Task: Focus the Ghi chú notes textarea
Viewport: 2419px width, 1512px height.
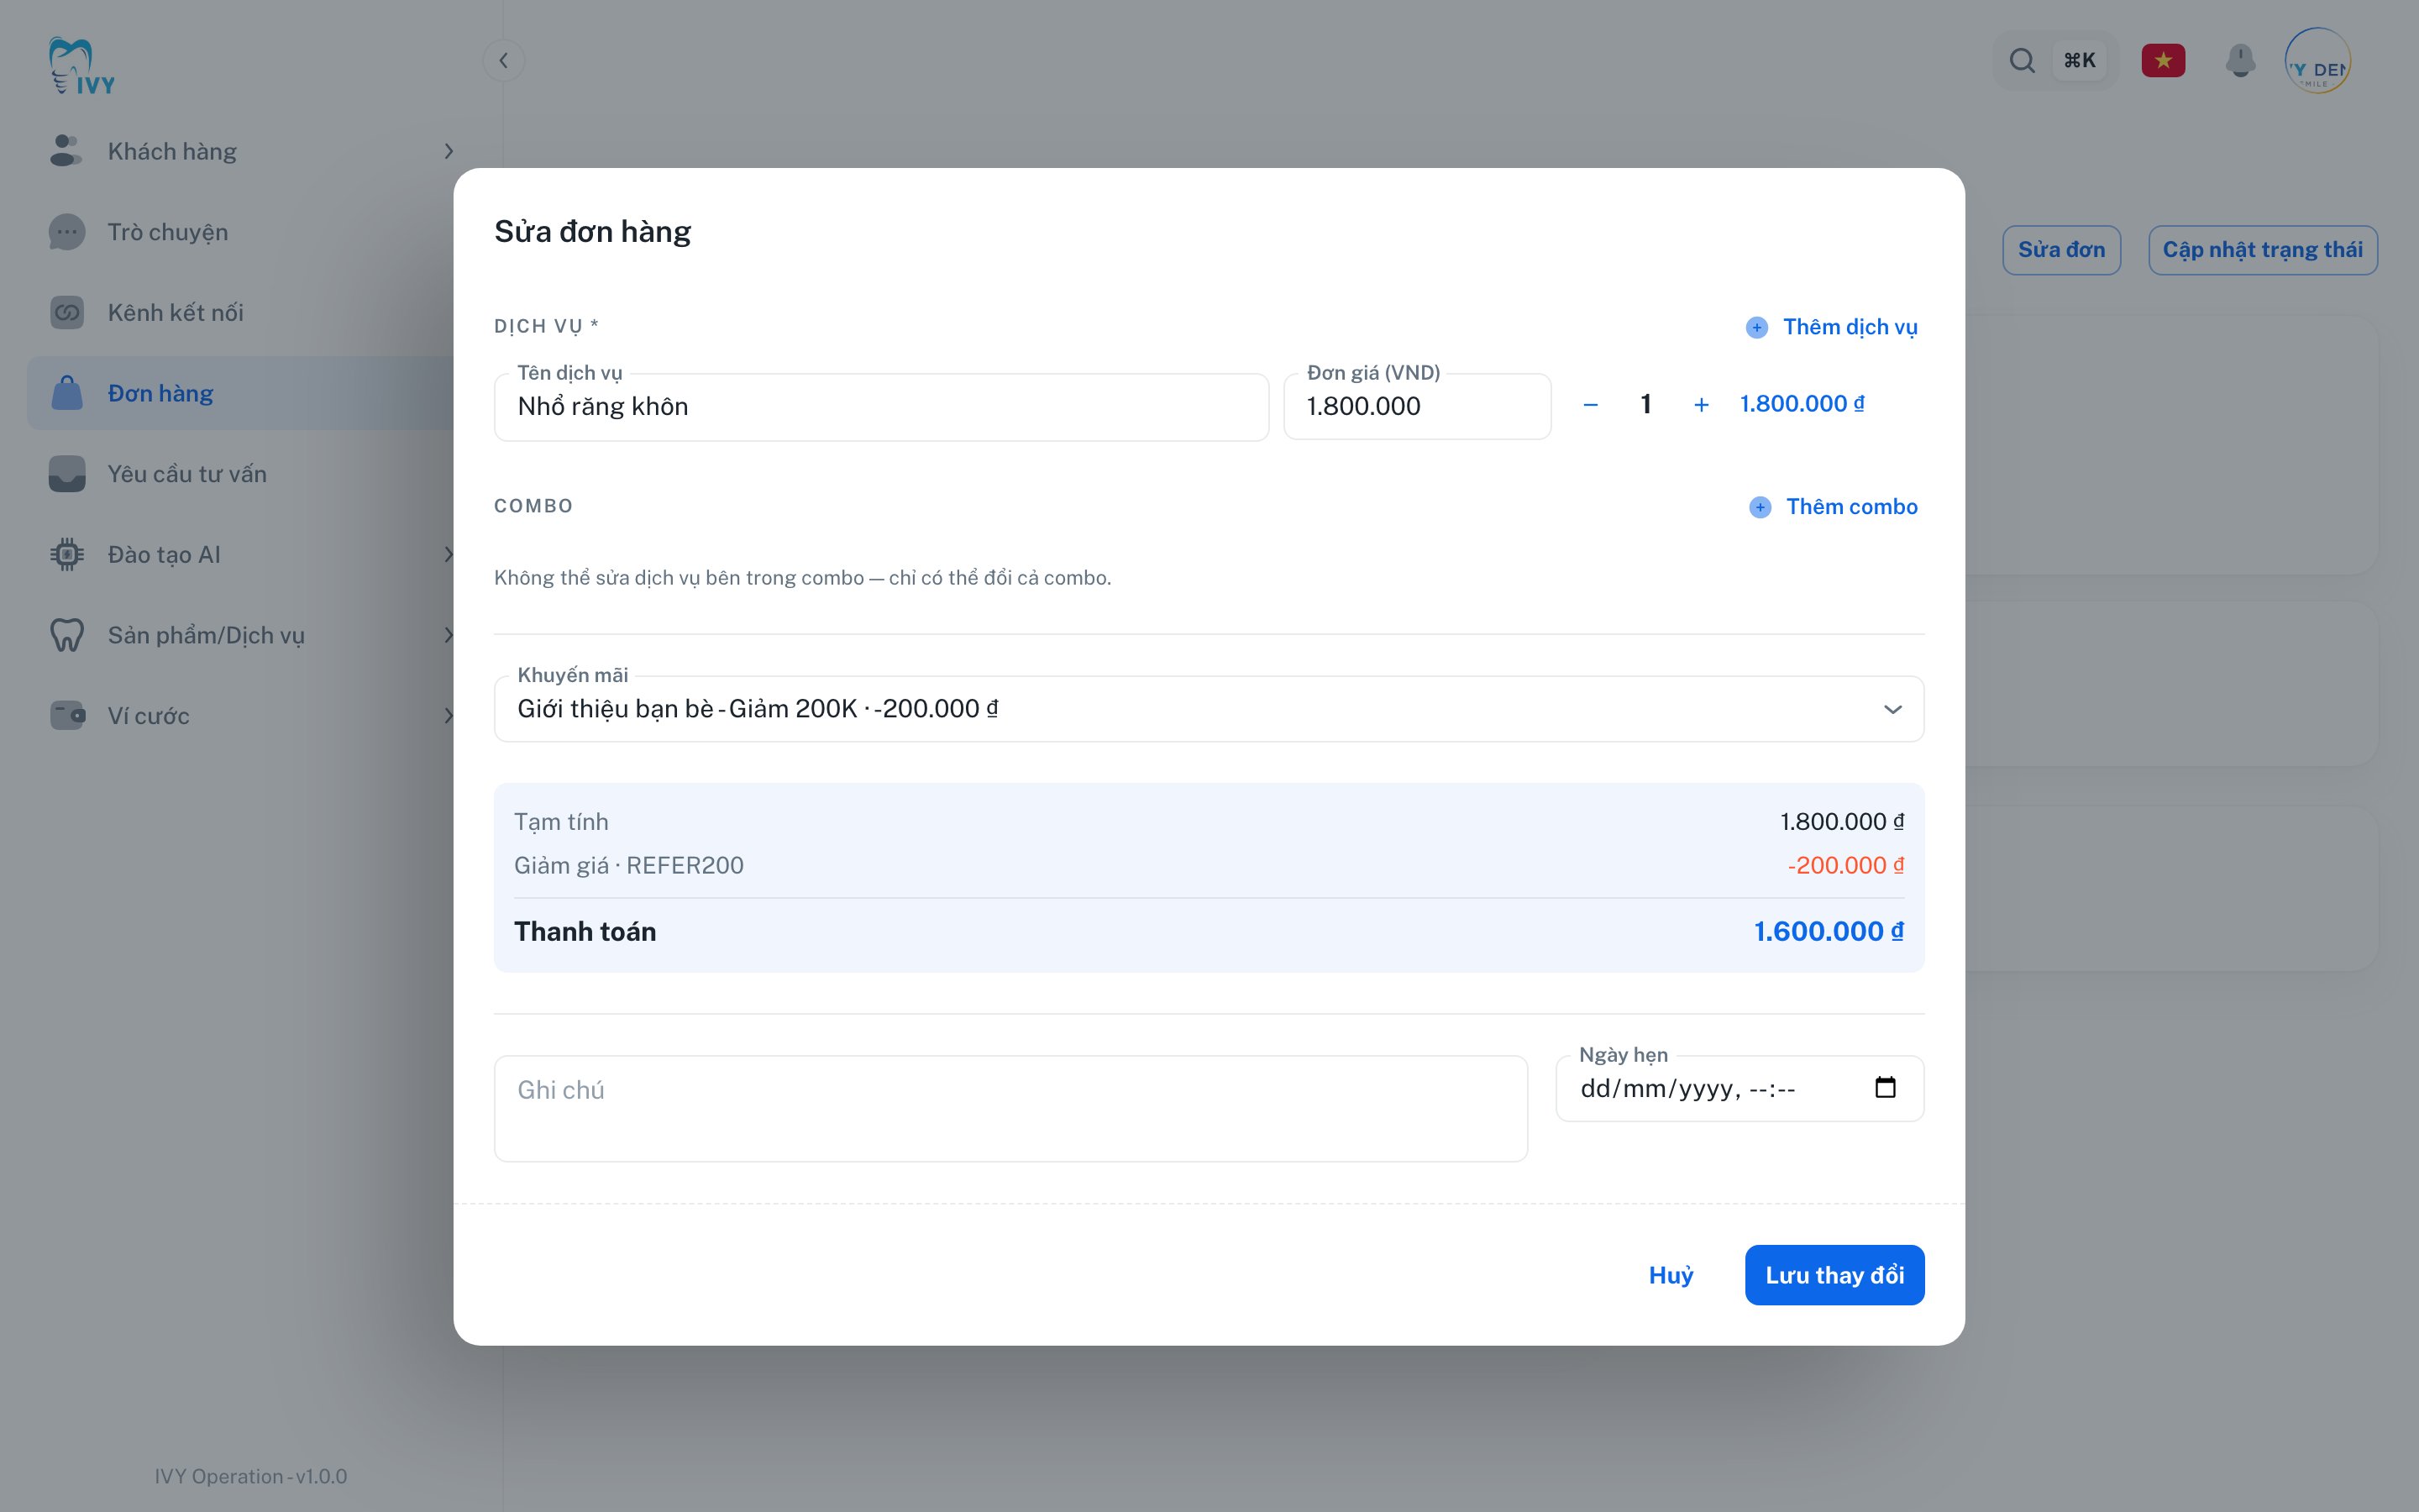Action: (1010, 1109)
